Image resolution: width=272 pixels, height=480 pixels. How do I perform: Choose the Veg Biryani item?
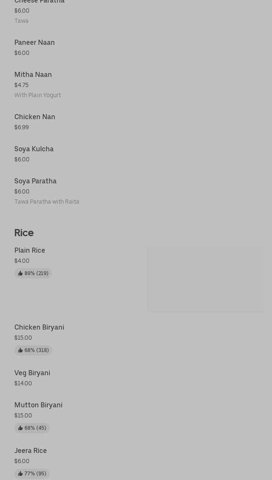coord(32,373)
